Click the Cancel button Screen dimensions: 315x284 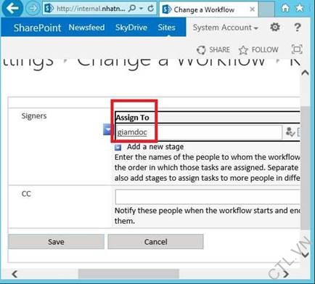(155, 242)
